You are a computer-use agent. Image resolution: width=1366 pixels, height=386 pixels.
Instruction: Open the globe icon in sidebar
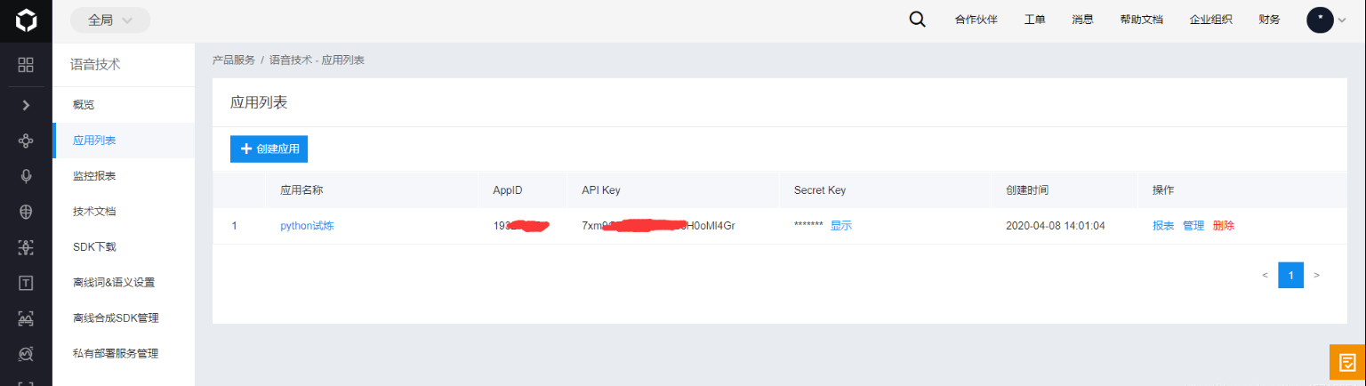(x=26, y=212)
